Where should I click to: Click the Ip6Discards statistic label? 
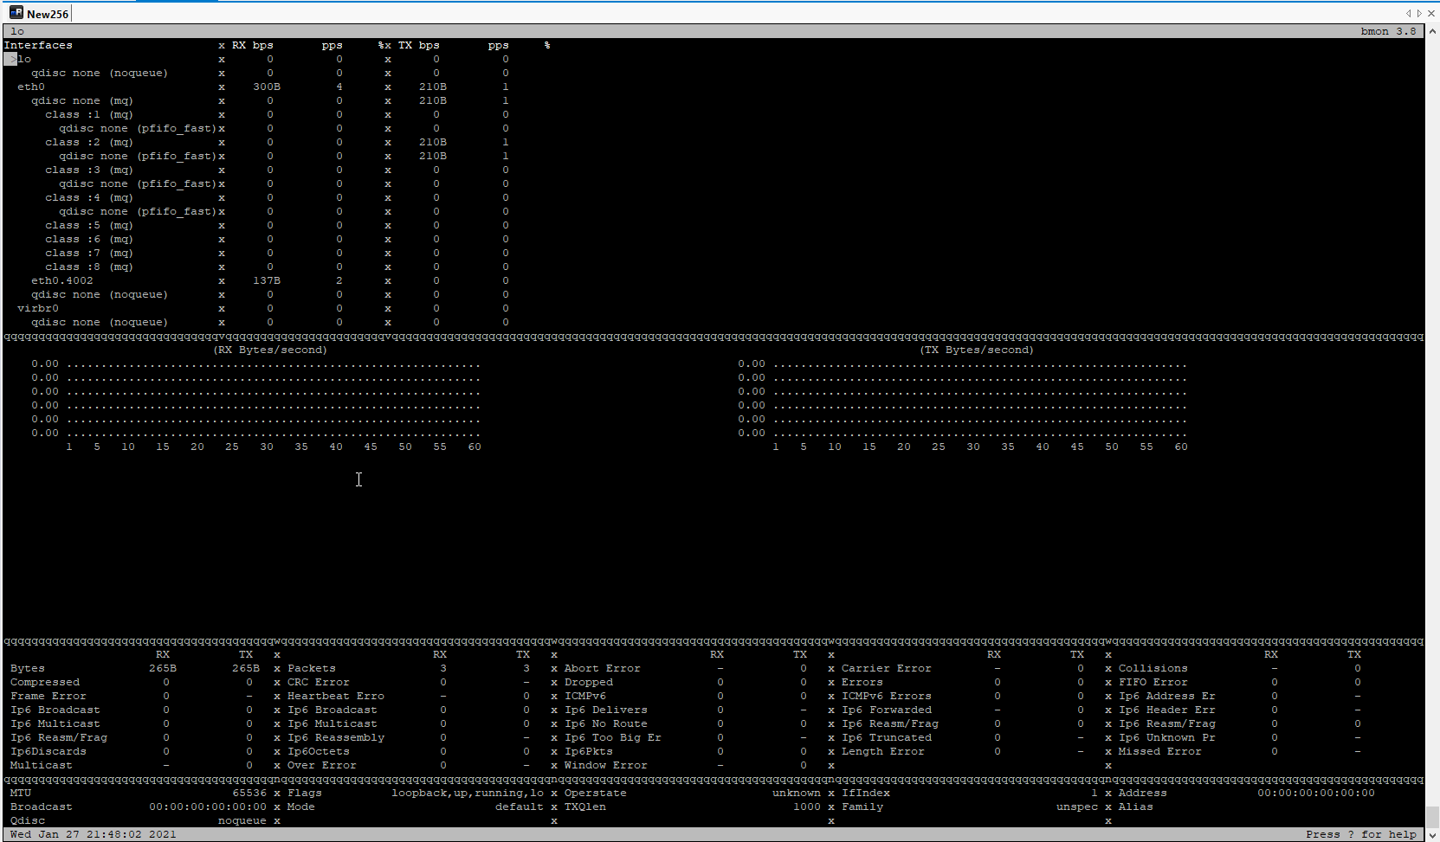48,751
